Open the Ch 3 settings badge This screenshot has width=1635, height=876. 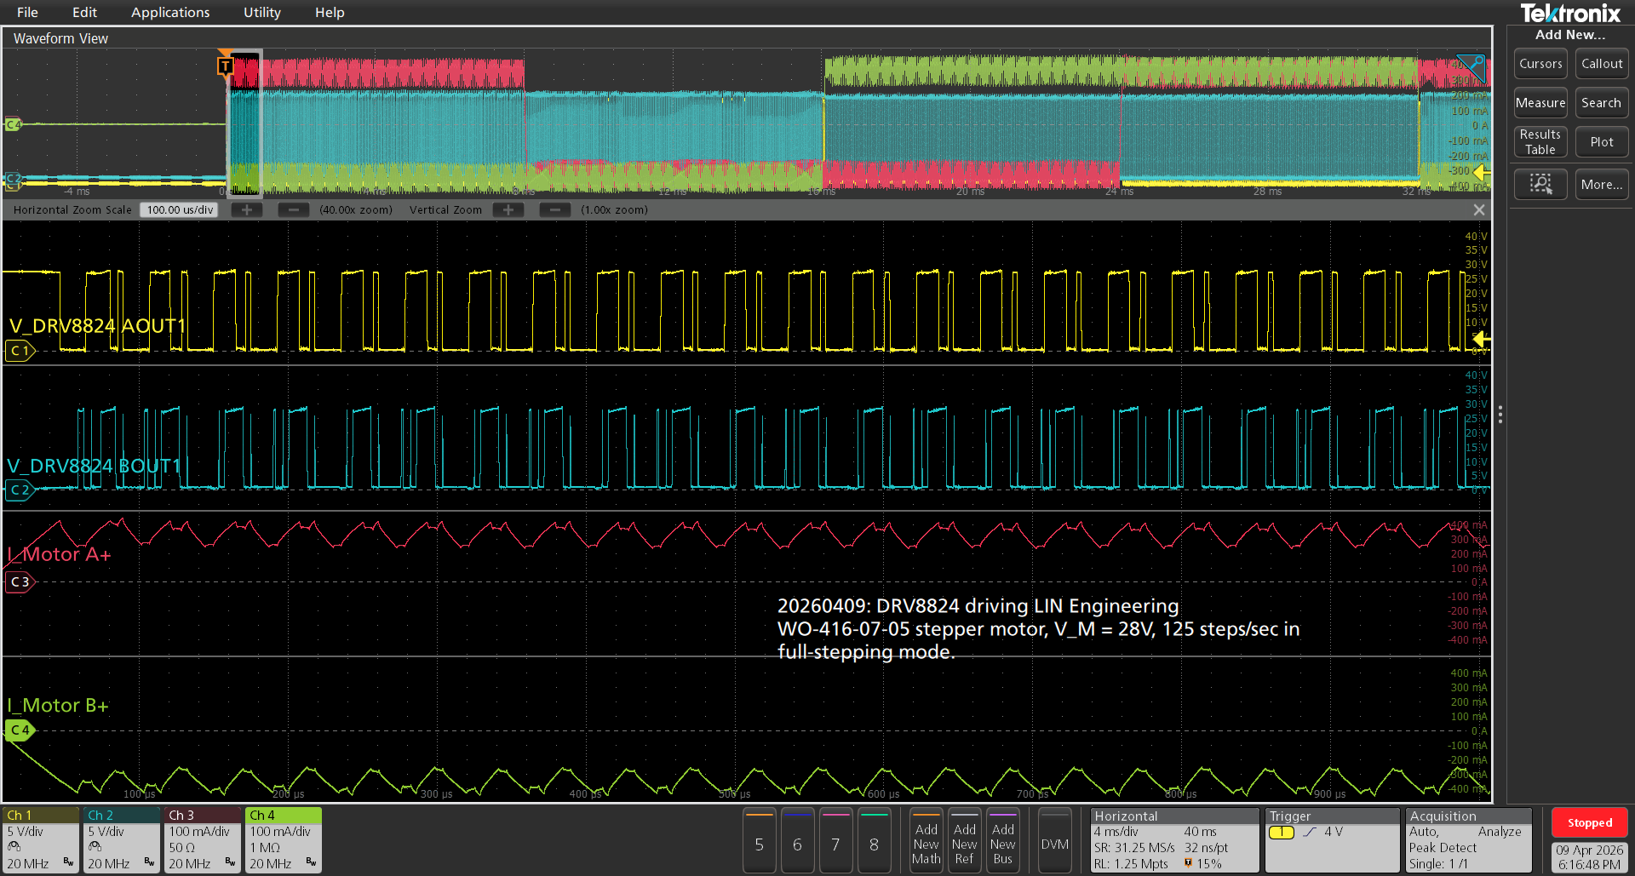click(x=203, y=839)
